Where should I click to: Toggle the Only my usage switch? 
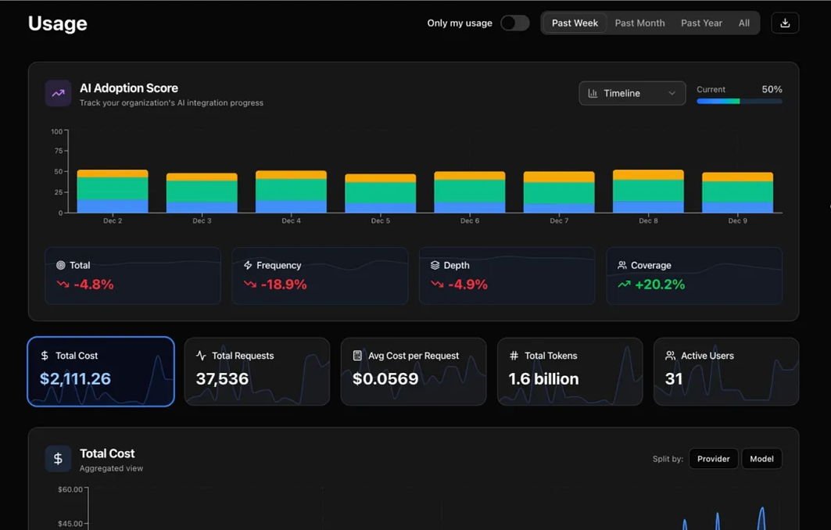point(514,23)
